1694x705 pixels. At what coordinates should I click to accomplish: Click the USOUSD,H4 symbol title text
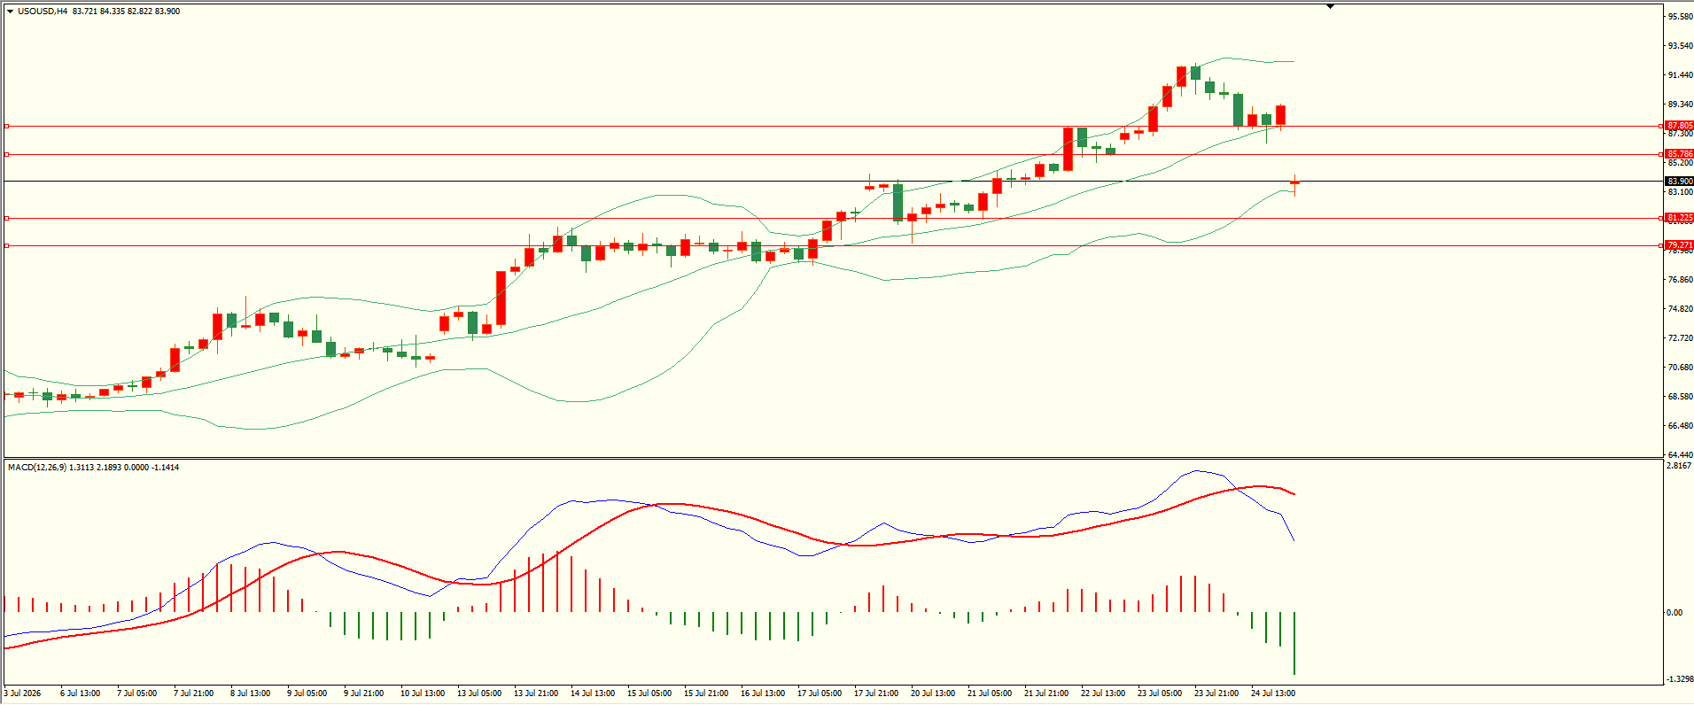pos(43,12)
